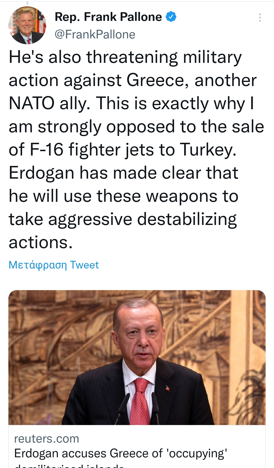This screenshot has height=468, width=274.
Task: Open Frank Pallone's profile avatar
Action: click(27, 25)
